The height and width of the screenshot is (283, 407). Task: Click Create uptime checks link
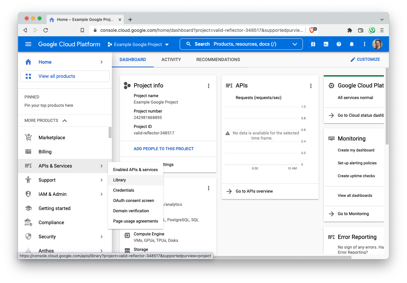pyautogui.click(x=356, y=176)
